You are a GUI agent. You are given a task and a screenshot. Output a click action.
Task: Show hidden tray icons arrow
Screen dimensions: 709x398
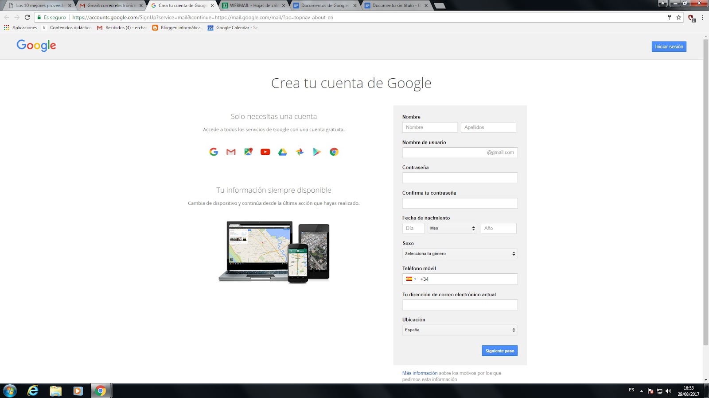coord(641,391)
